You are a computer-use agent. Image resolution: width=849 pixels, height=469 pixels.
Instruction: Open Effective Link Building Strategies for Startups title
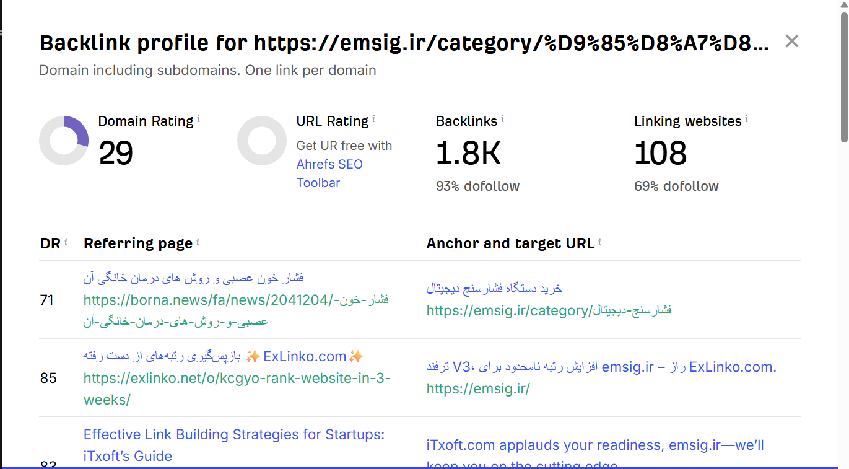point(234,445)
